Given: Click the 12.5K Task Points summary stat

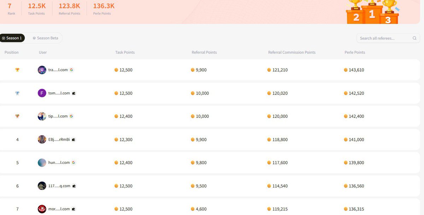Looking at the screenshot, I should [36, 9].
